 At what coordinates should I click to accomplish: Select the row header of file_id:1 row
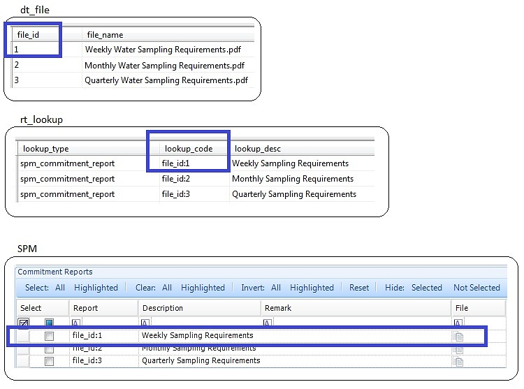click(23, 336)
